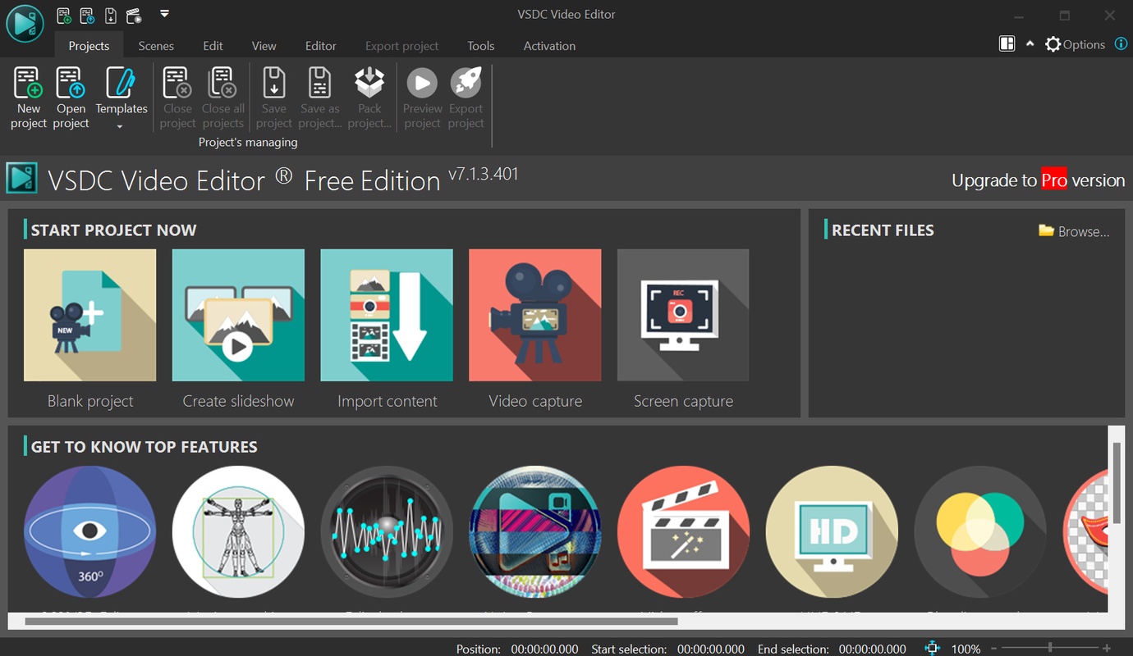Click the horizontal scrollbar under top features
This screenshot has width=1133, height=656.
(x=351, y=622)
